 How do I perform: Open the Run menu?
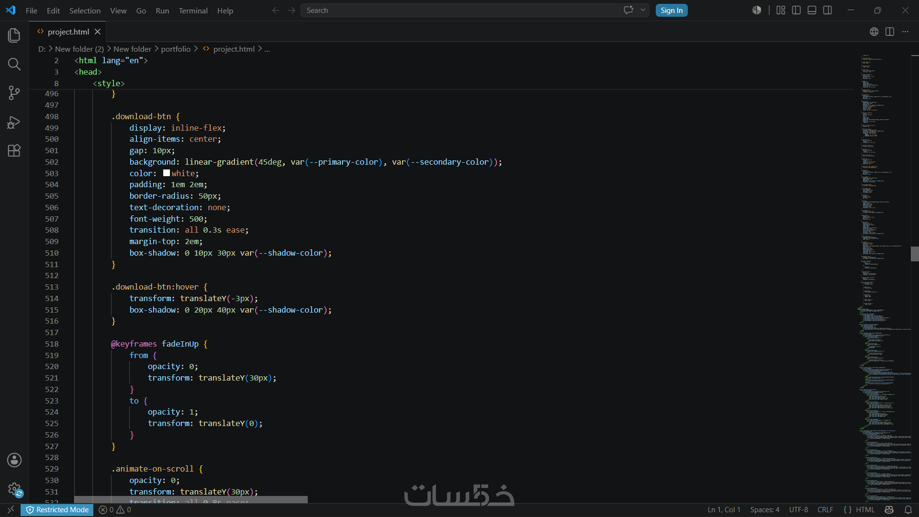[162, 11]
